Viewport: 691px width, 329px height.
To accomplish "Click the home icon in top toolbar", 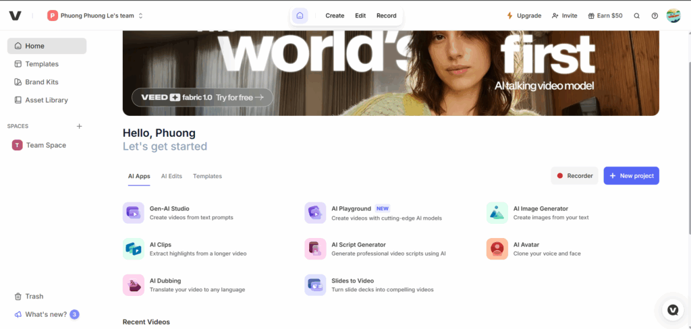I will pyautogui.click(x=300, y=16).
